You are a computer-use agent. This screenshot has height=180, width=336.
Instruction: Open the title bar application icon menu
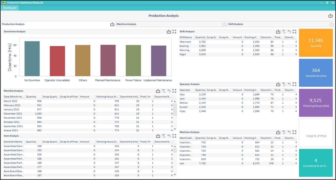(3, 2)
